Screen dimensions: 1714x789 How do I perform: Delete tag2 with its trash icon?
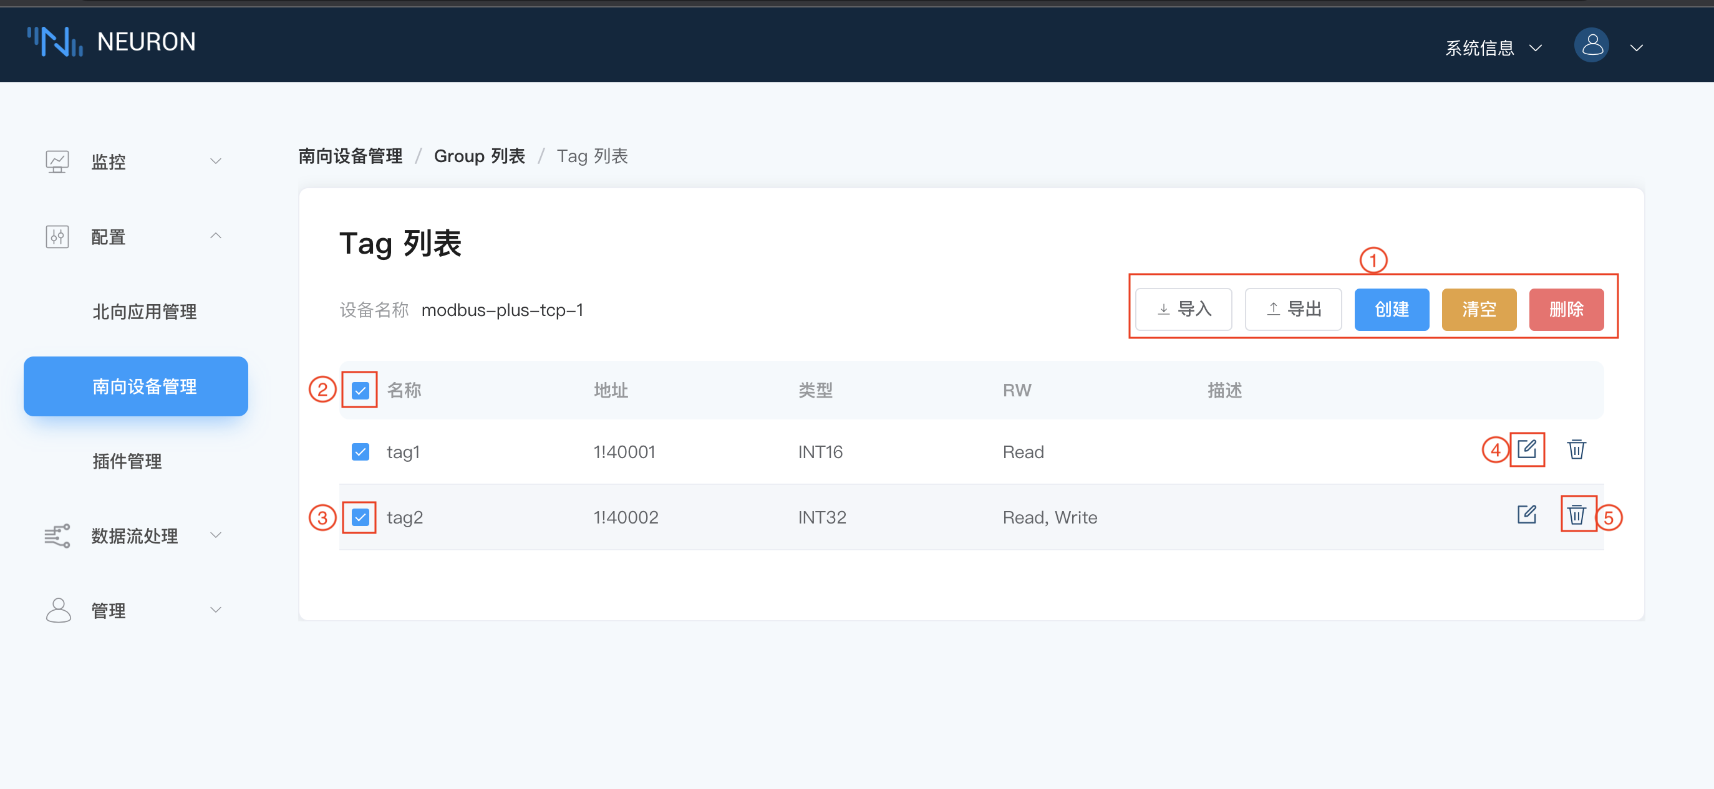tap(1576, 515)
